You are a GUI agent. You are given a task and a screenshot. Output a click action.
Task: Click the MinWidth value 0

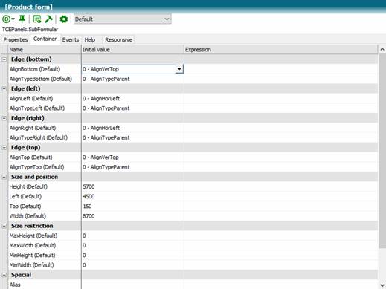[84, 265]
